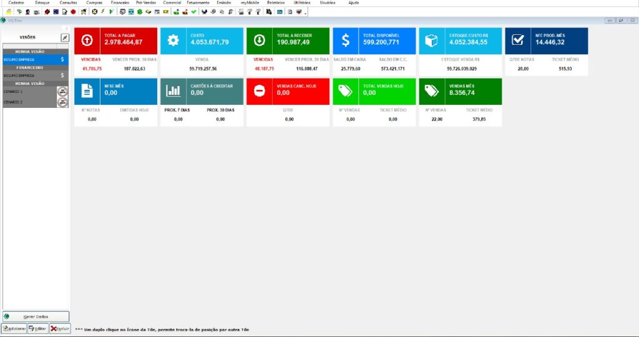
Task: Open the Estoque menu
Action: tap(42, 3)
